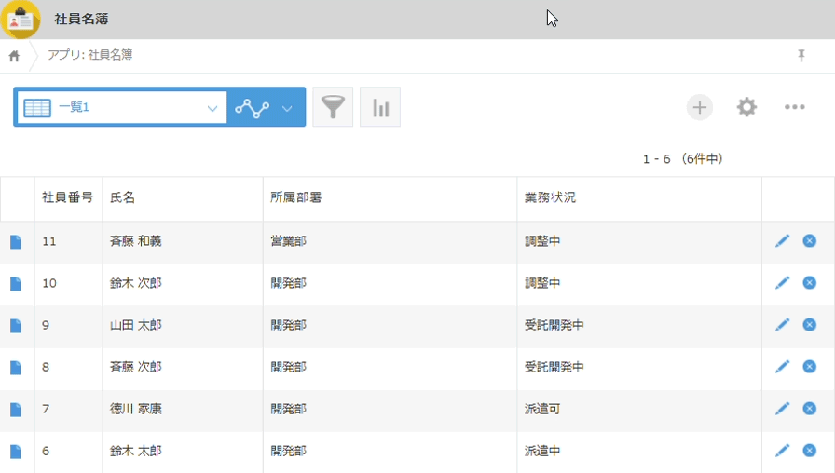Delete record of employee number 6

point(809,451)
